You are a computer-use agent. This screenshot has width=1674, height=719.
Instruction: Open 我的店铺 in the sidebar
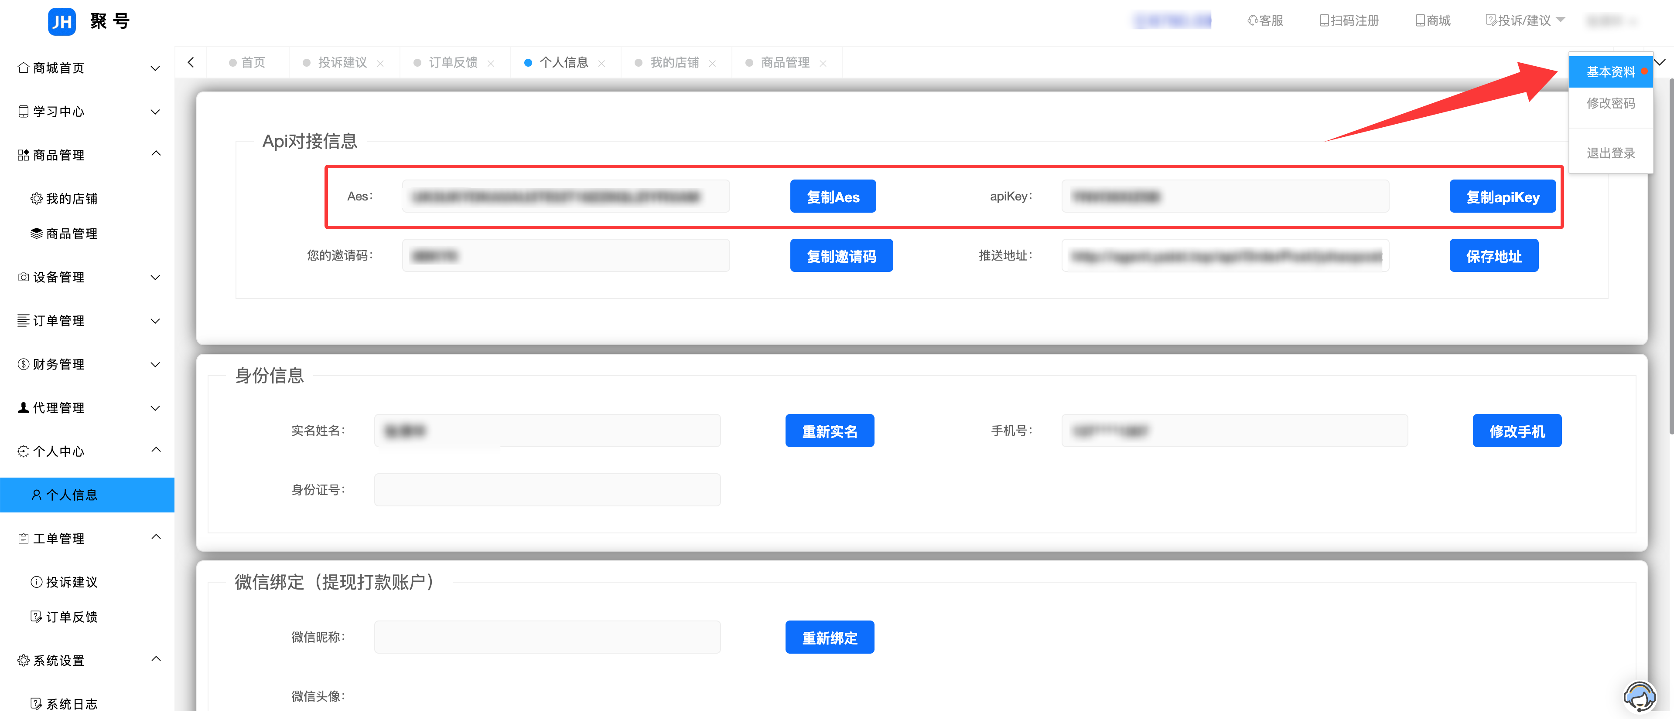(x=72, y=199)
